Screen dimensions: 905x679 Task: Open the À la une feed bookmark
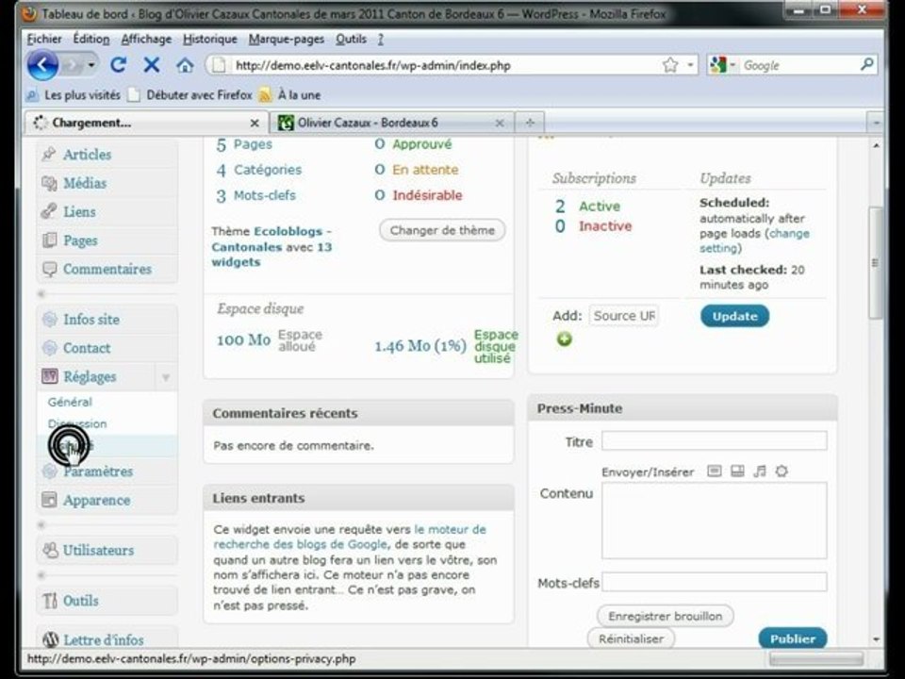290,94
